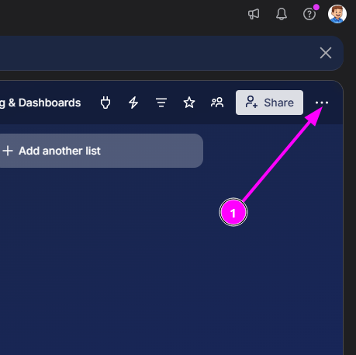Click the person-plus icon inside Share
356x355 pixels.
251,102
